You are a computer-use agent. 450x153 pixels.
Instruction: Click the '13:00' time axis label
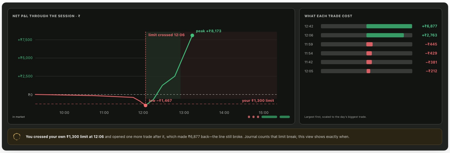184,113
